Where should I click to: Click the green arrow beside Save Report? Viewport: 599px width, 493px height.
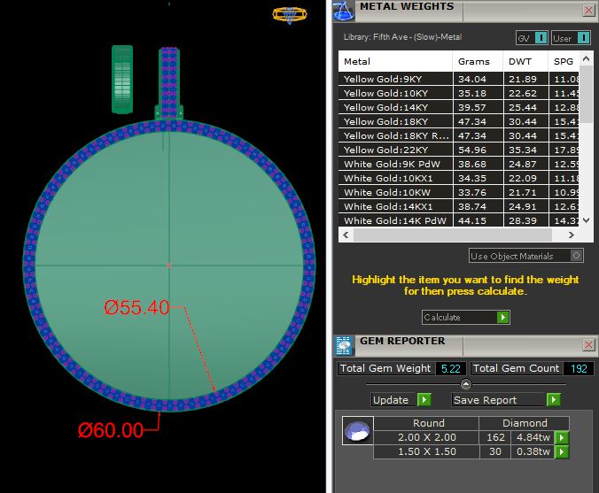coord(553,400)
